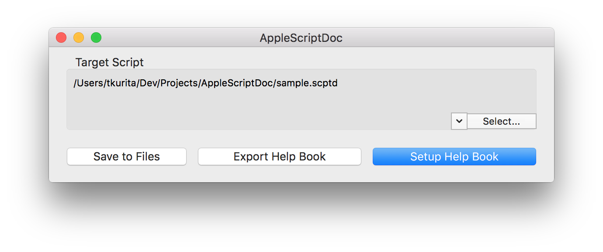Viewport: 603px width, 252px height.
Task: Close the AppleScriptDoc window
Action: coord(61,38)
